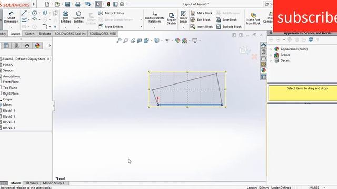Select Block4-1 in the tree

tap(9, 128)
